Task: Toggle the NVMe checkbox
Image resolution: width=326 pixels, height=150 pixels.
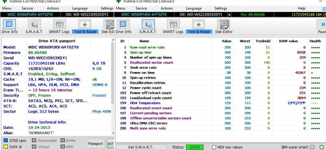Action: tap(63, 141)
